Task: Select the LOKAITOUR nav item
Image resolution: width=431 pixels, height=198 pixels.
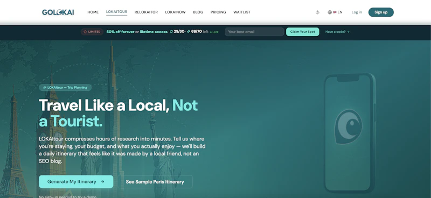Action: coord(116,12)
